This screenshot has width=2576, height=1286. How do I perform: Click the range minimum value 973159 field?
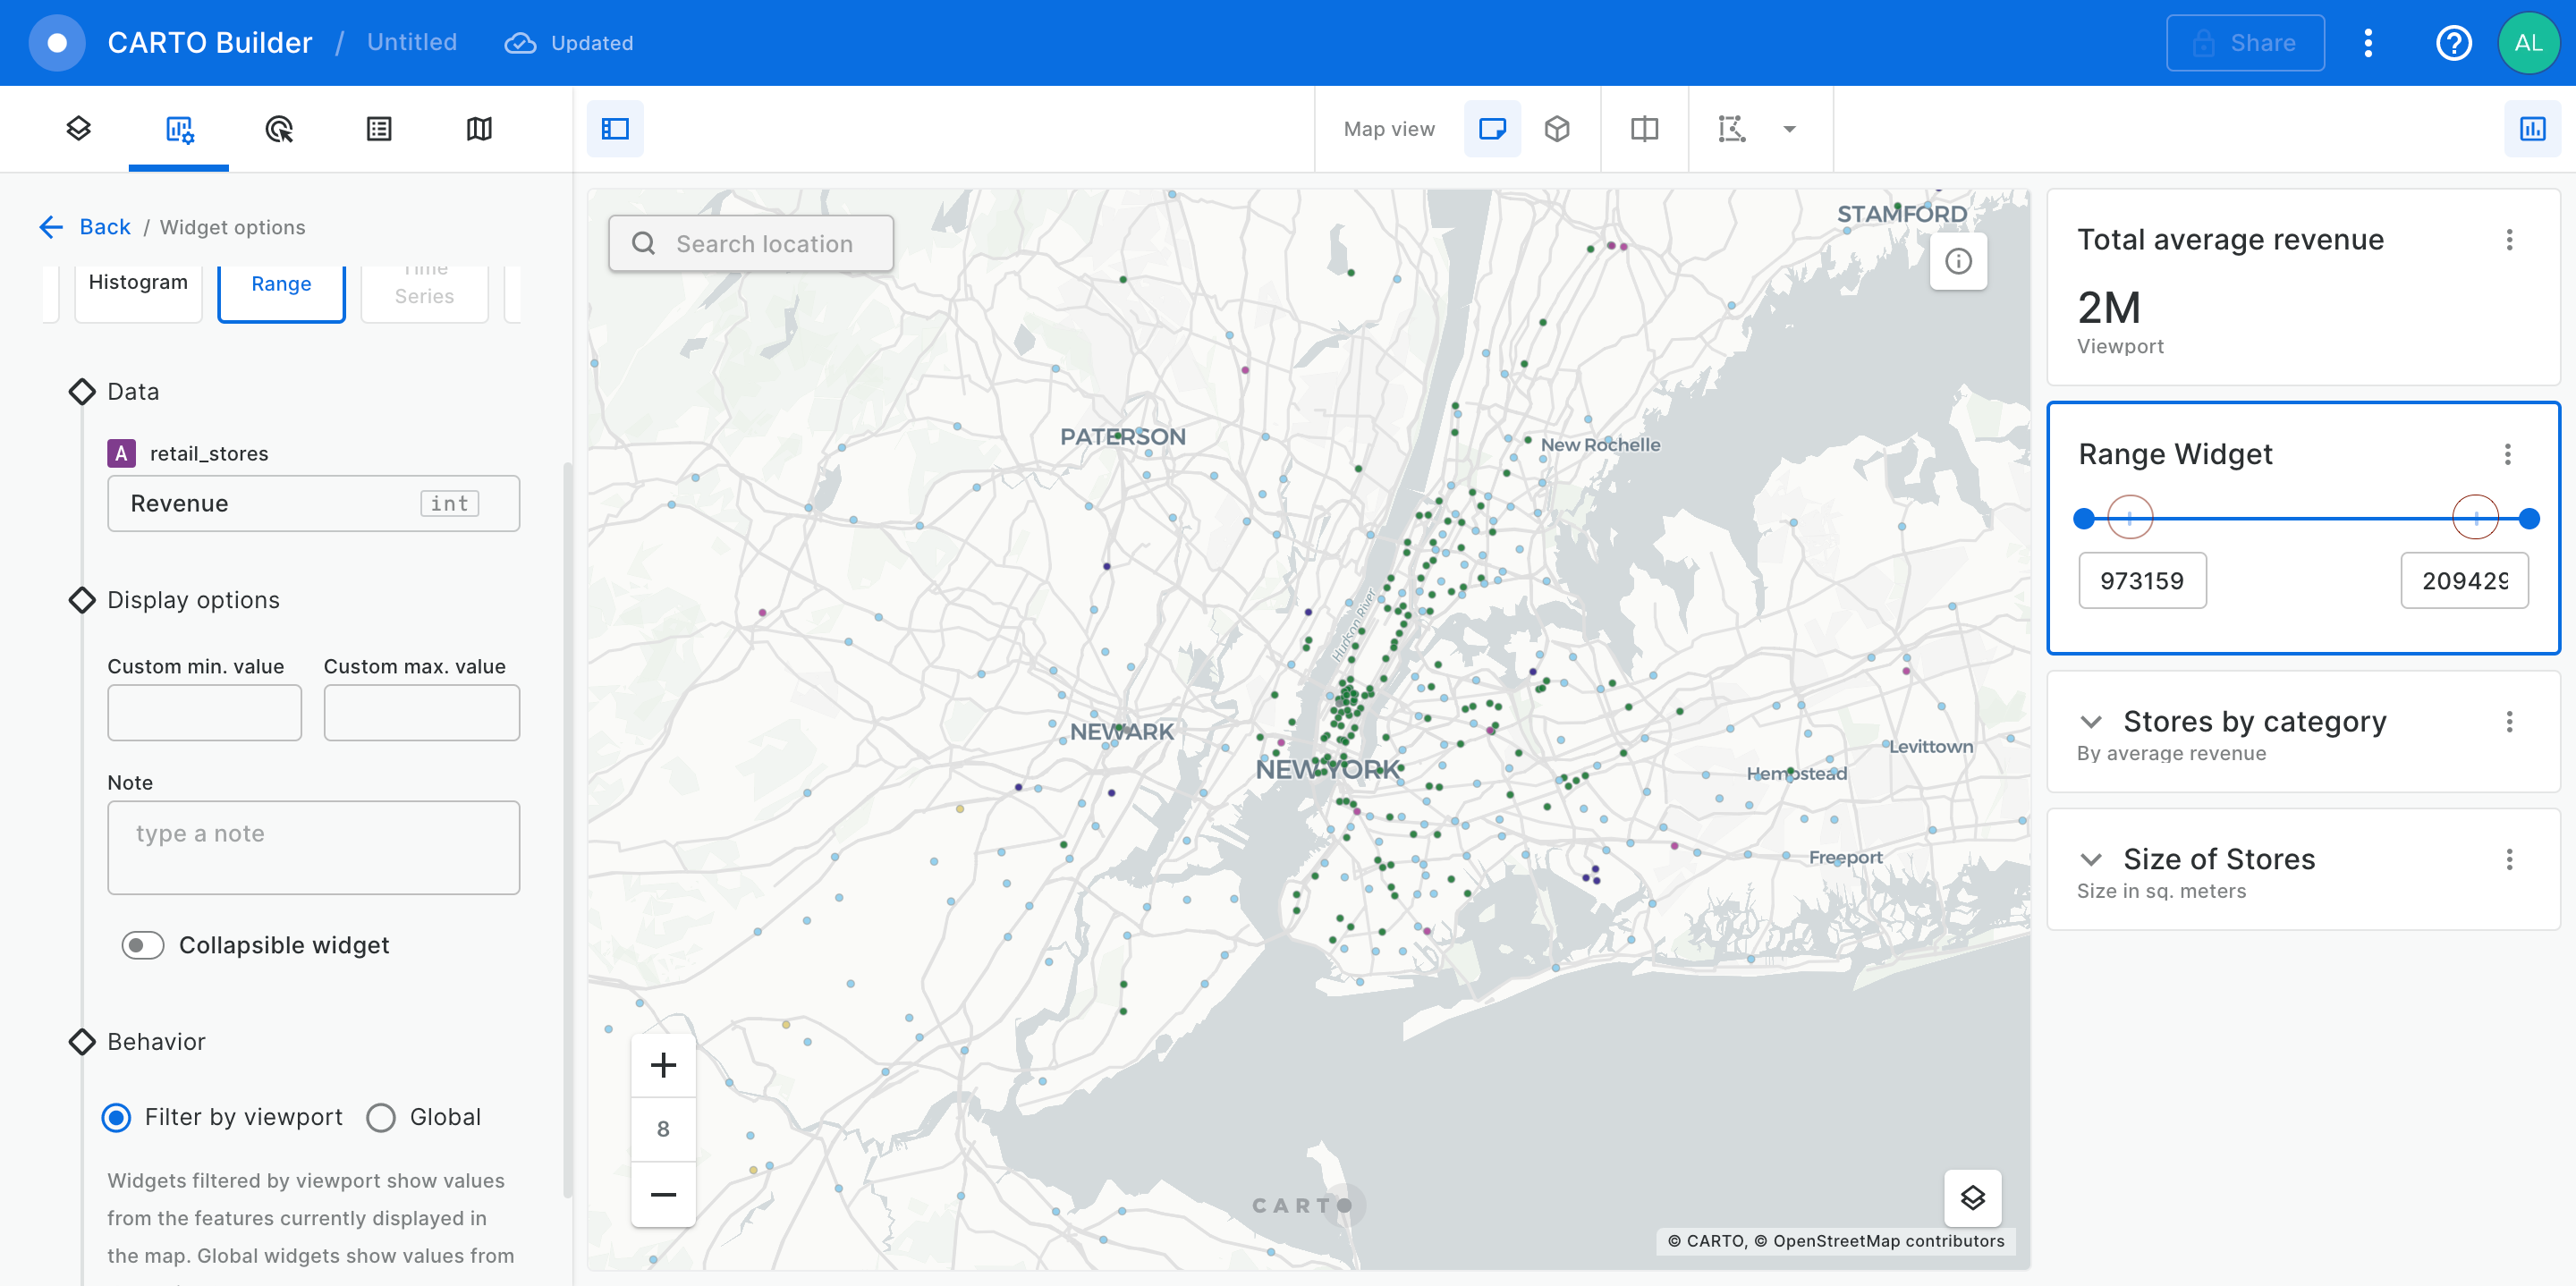pos(2142,580)
